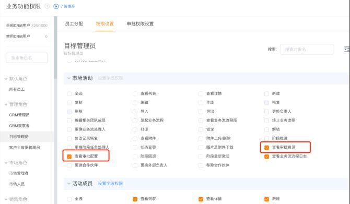Tick the 修改记录恢复 checkbox

coord(69,139)
